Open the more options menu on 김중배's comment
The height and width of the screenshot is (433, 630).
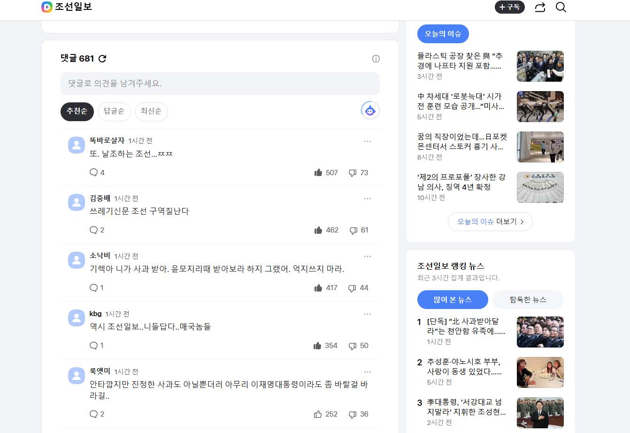coord(368,199)
